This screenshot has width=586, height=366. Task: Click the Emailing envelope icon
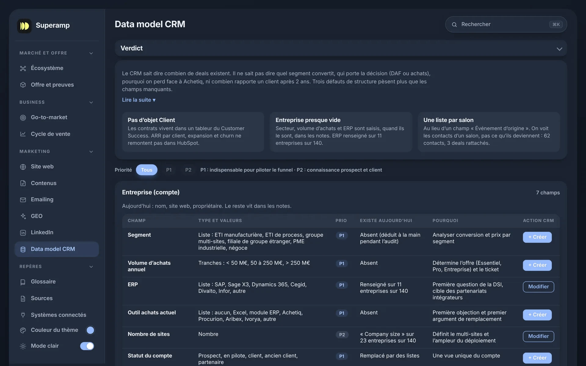(23, 200)
